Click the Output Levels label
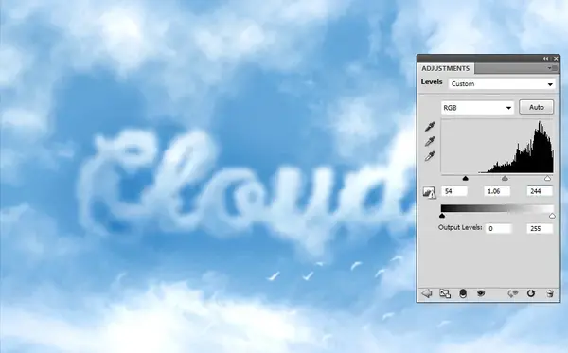Image resolution: width=568 pixels, height=353 pixels. tap(460, 228)
